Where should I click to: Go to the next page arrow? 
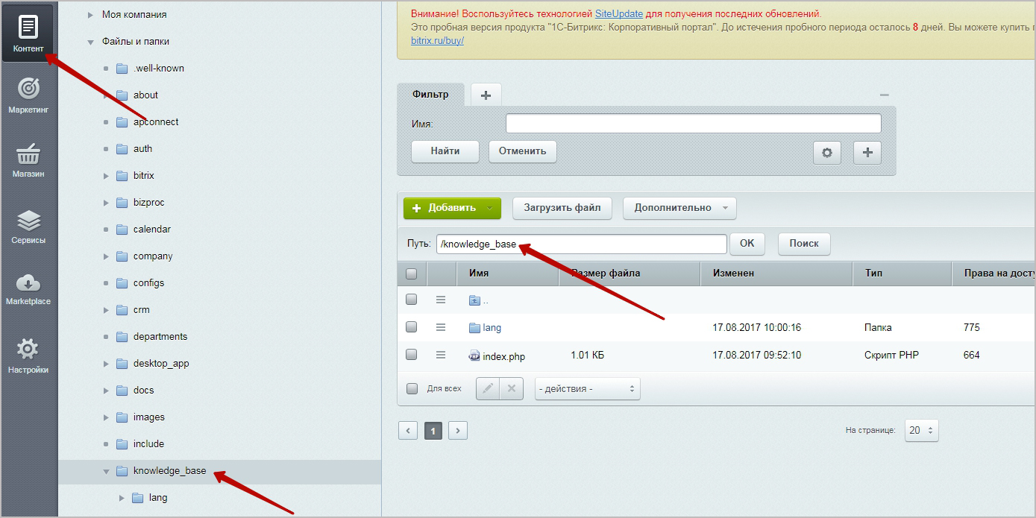point(458,430)
